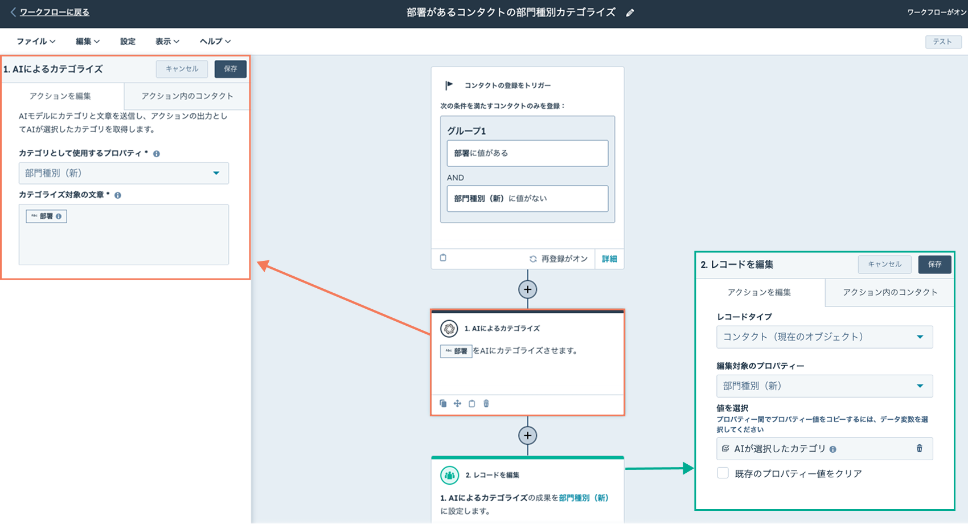The width and height of the screenshot is (968, 524).
Task: Click the copy icon on AI categorize action
Action: (x=443, y=404)
